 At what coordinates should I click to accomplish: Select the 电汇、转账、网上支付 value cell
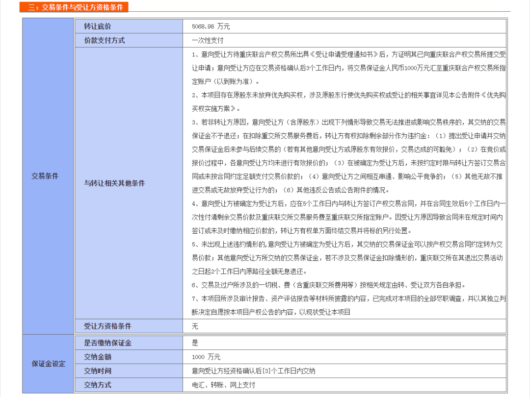pos(222,385)
